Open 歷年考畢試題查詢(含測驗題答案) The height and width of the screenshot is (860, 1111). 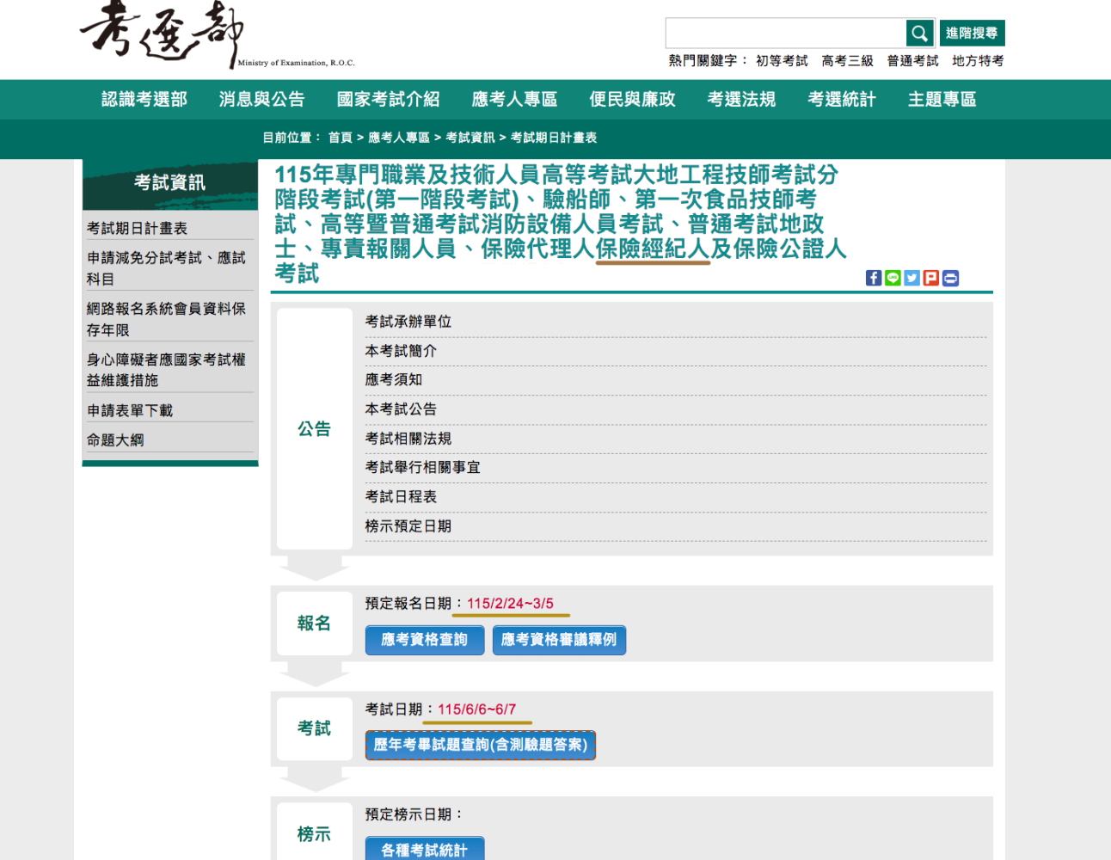(x=481, y=745)
